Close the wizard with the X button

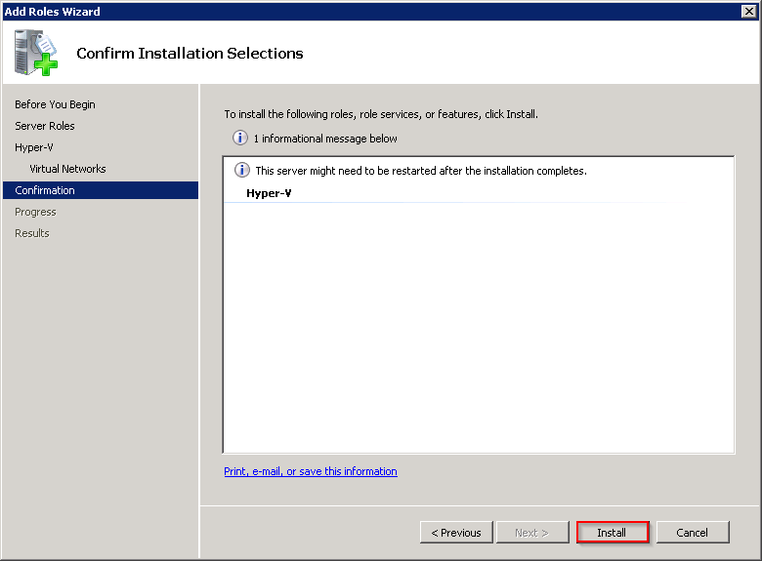(749, 11)
